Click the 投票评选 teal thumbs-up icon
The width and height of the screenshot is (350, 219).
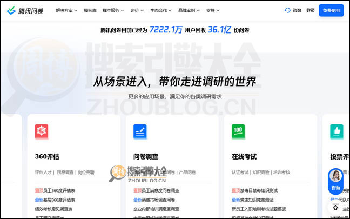pos(336,131)
